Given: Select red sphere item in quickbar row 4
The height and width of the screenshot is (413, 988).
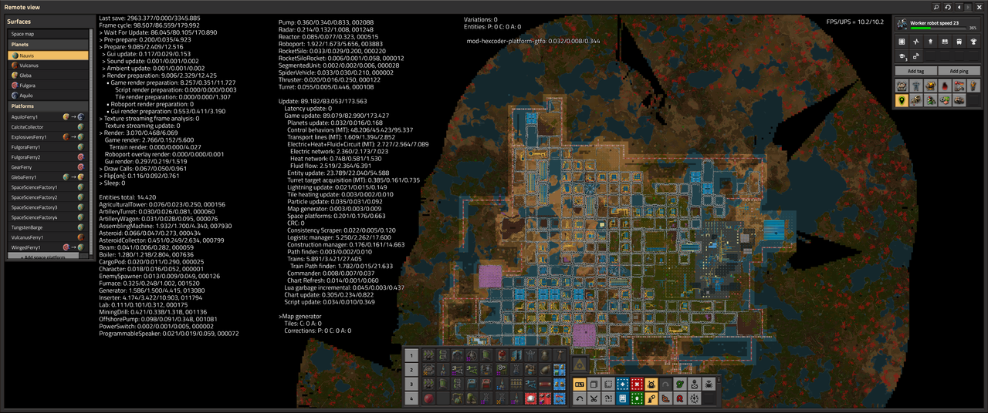Looking at the screenshot, I should click(428, 398).
